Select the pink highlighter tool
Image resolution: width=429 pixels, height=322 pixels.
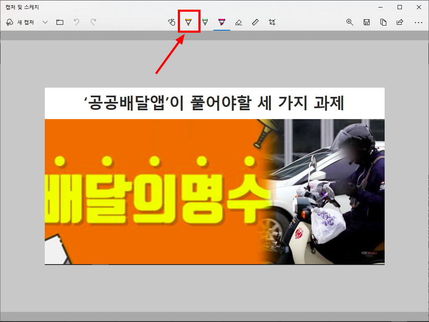pos(221,22)
